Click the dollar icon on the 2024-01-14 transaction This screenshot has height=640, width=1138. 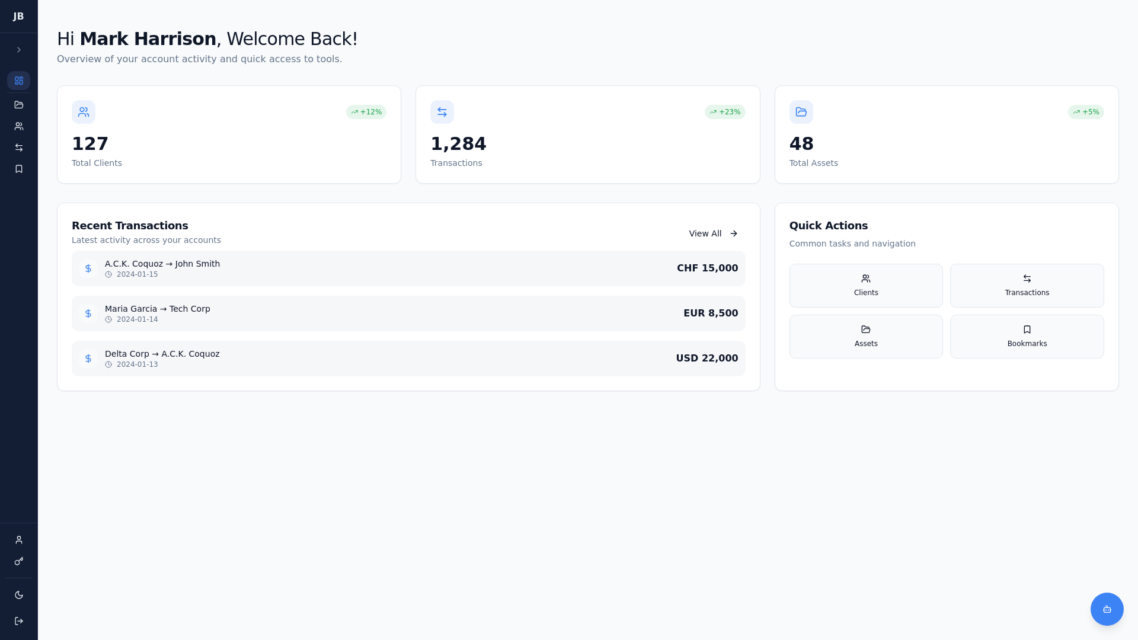point(88,313)
